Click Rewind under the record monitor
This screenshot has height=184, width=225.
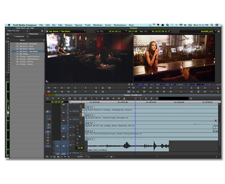144,88
